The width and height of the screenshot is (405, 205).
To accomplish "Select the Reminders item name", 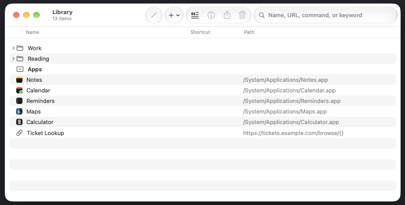I will 40,101.
